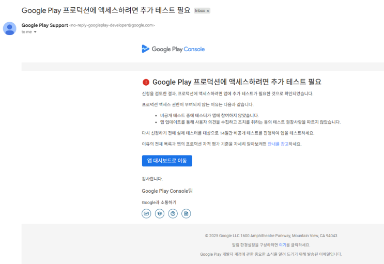
Task: Click the Google Play Console logo
Action: click(x=173, y=49)
